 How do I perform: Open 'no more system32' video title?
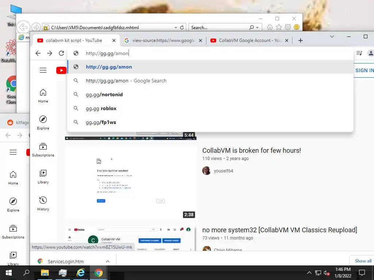point(279,230)
